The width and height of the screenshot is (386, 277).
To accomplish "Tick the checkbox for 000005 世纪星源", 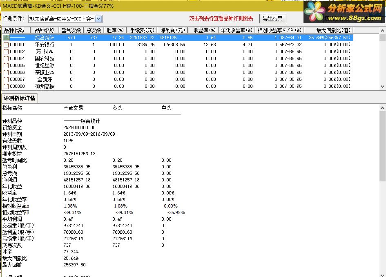I will tap(6, 65).
